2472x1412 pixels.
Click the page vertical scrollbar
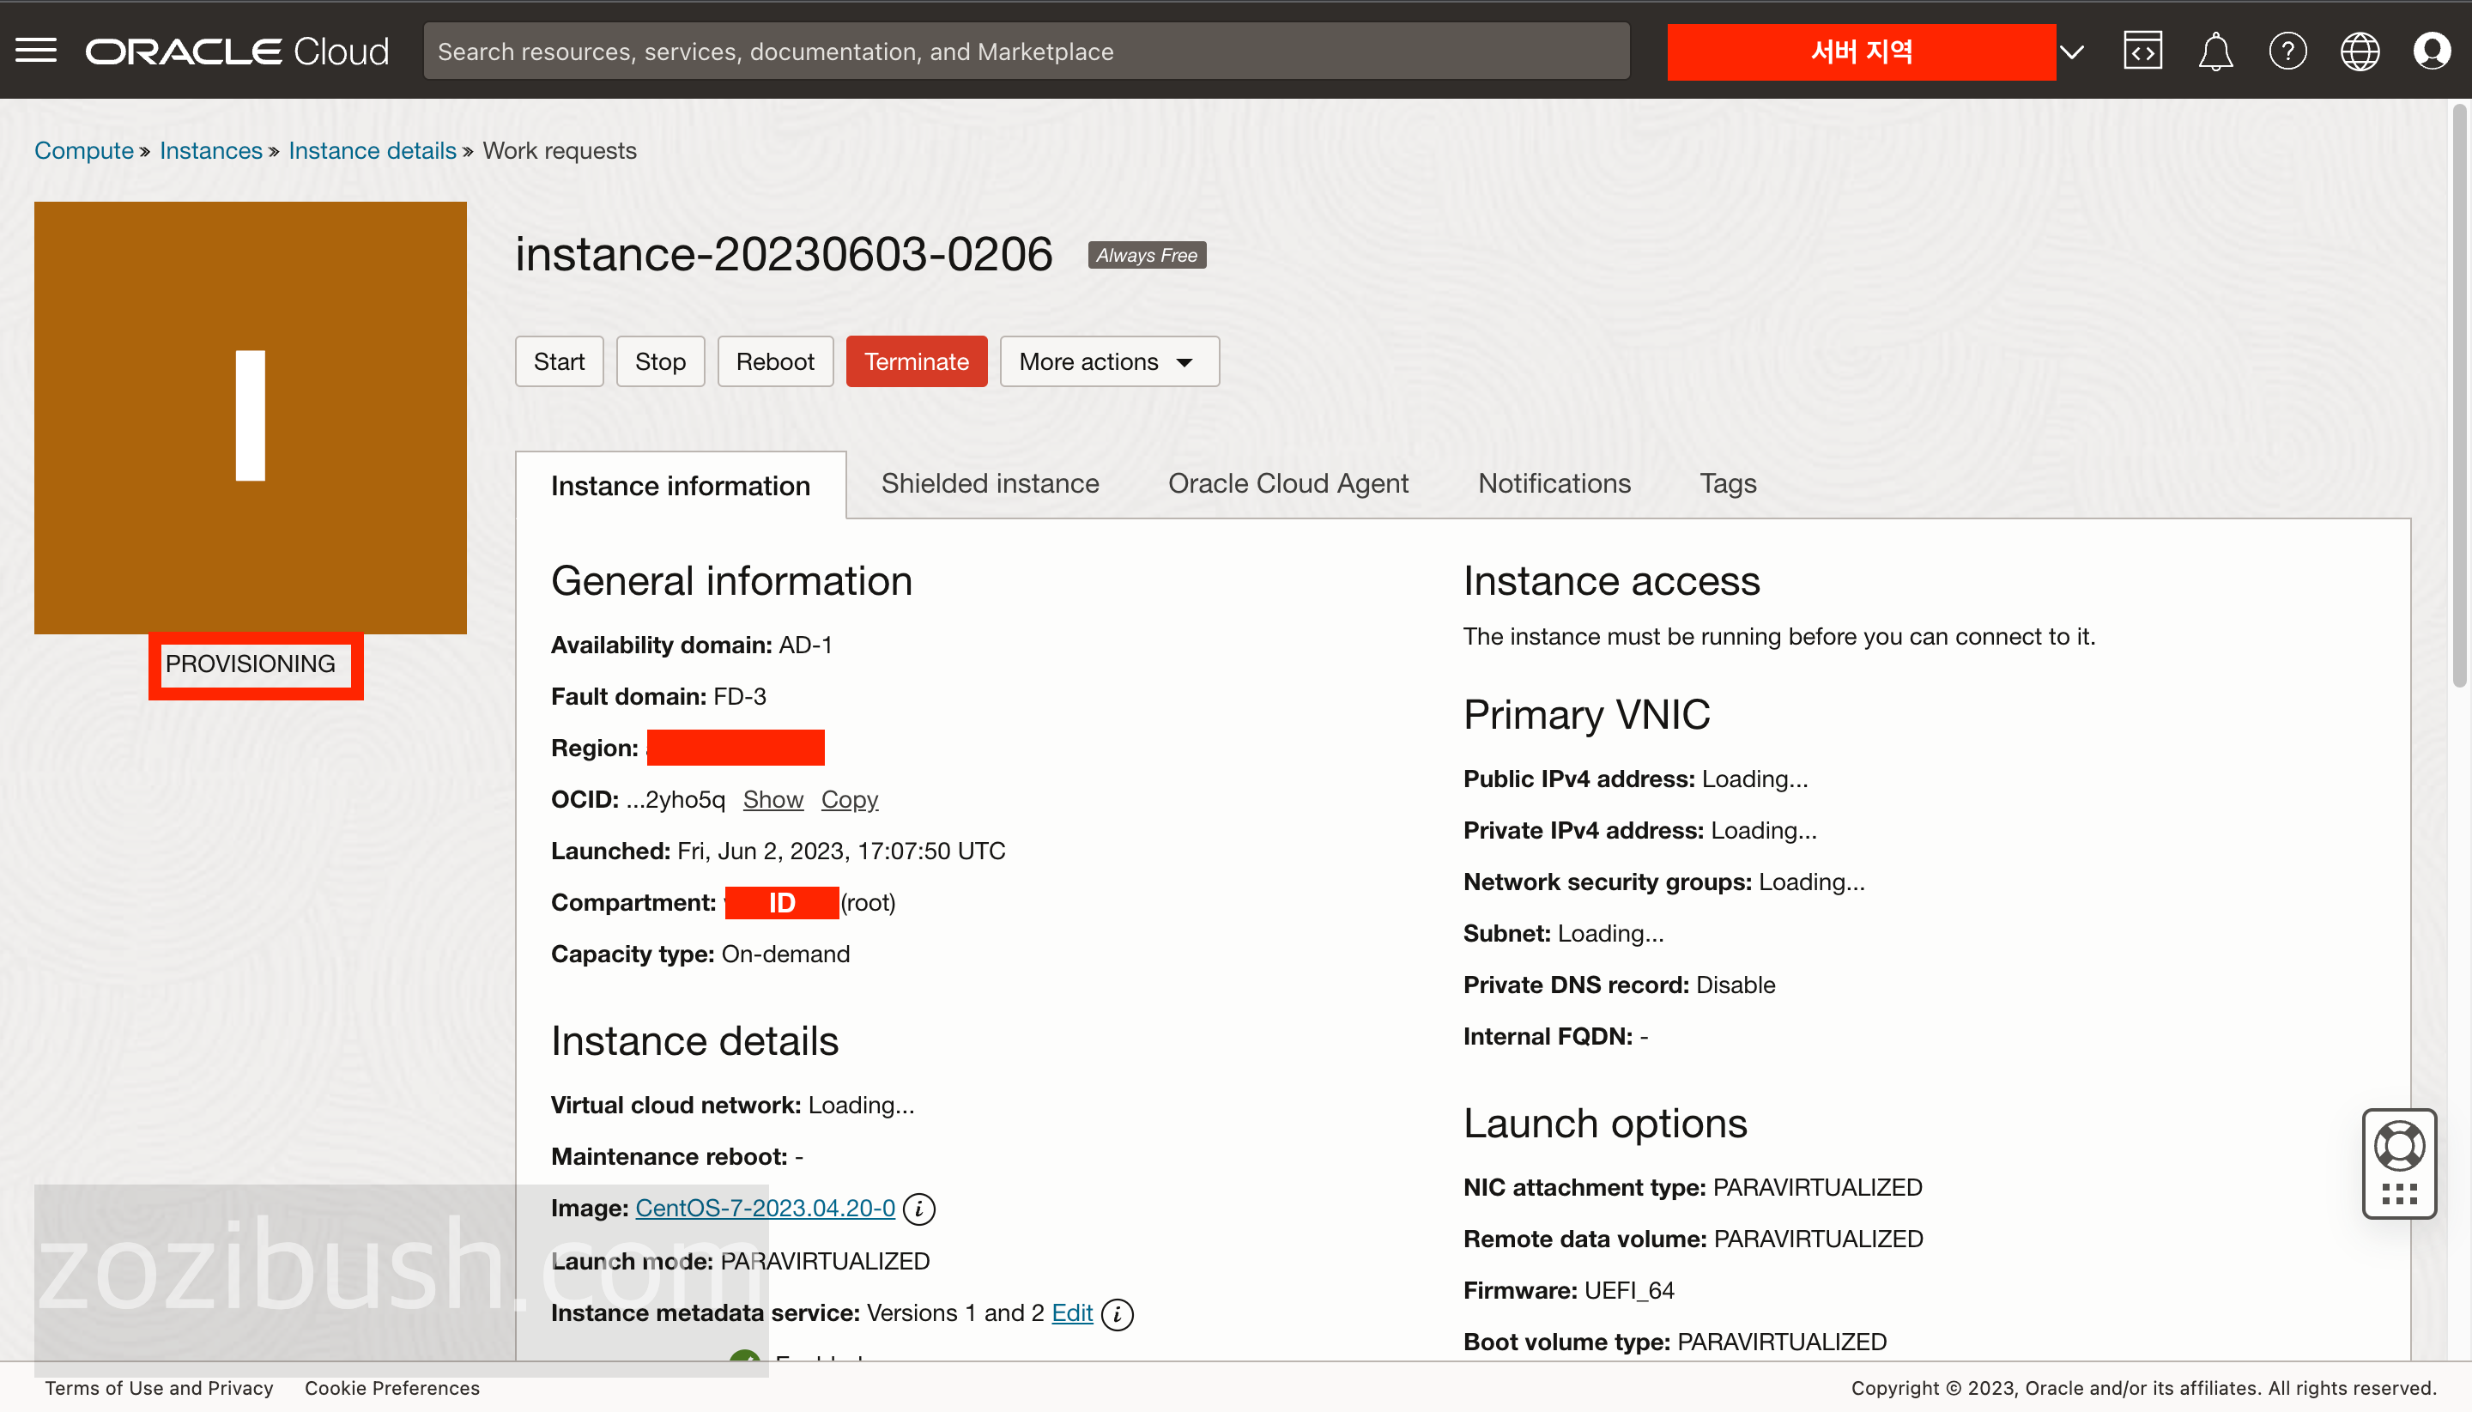tap(2458, 397)
